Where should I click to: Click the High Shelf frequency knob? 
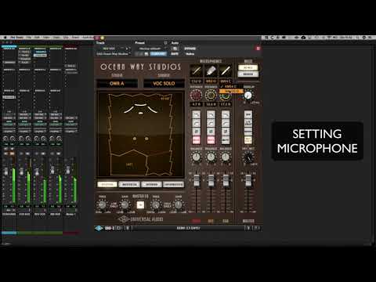(156, 205)
